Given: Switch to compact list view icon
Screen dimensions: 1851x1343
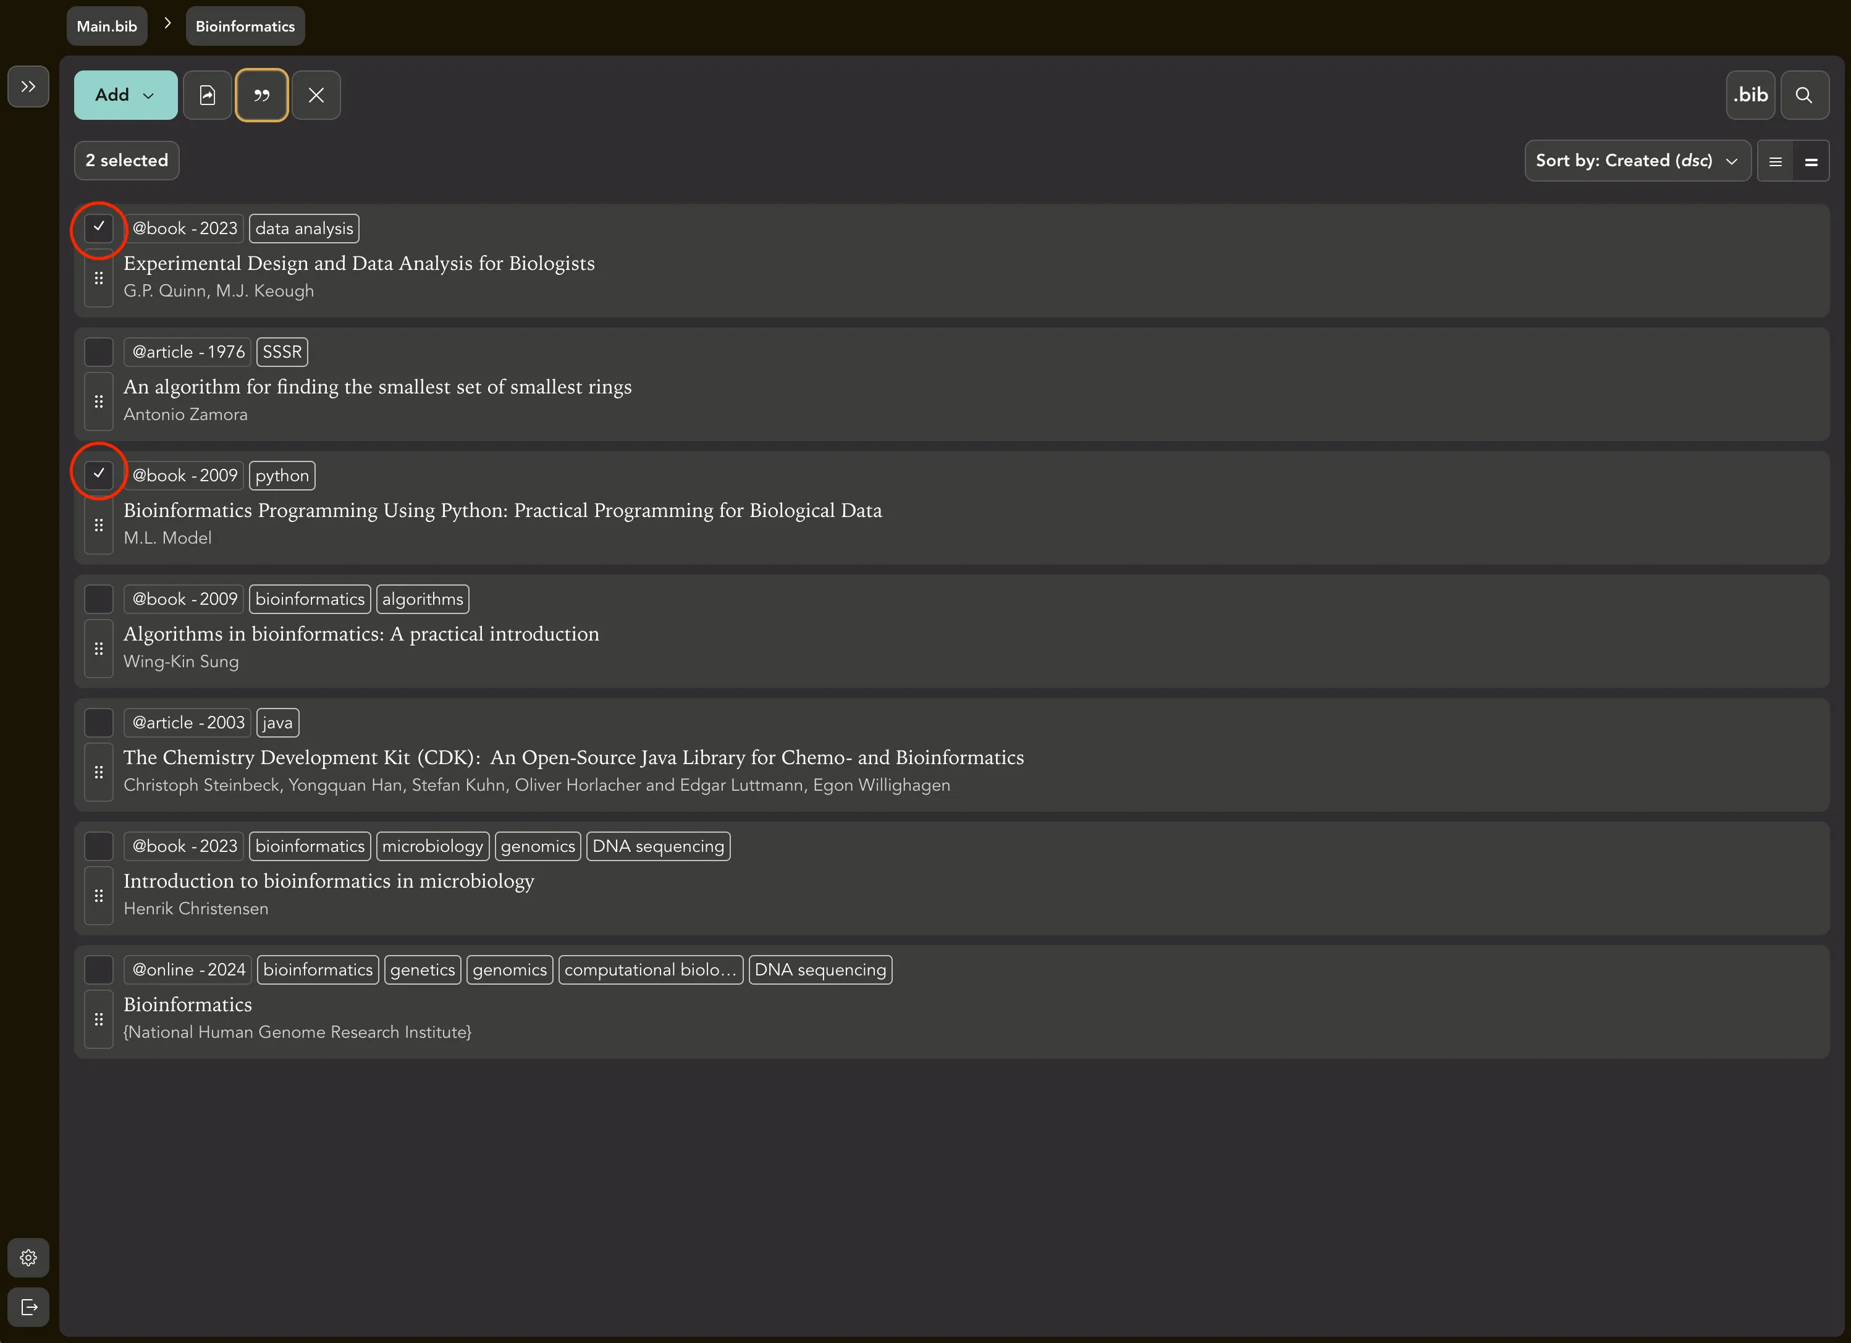Looking at the screenshot, I should pyautogui.click(x=1775, y=162).
